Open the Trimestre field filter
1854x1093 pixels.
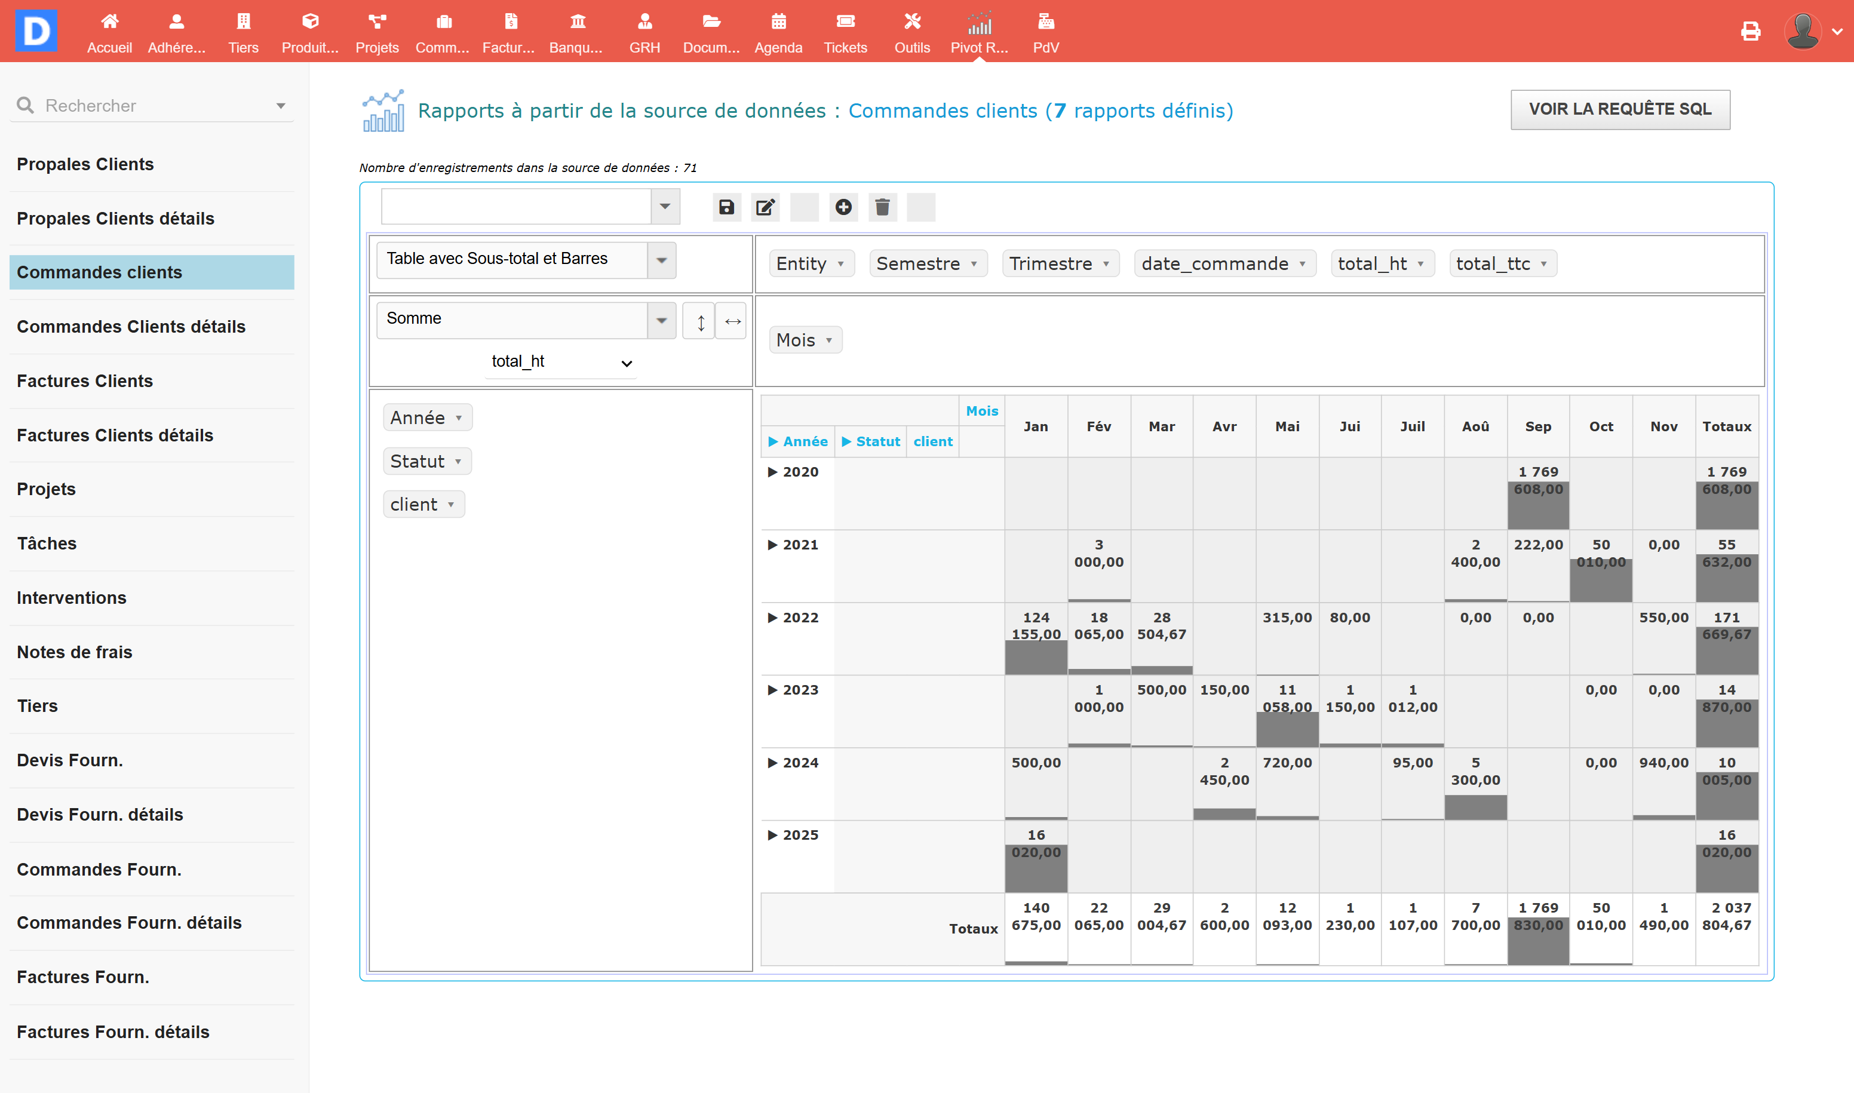(1105, 263)
